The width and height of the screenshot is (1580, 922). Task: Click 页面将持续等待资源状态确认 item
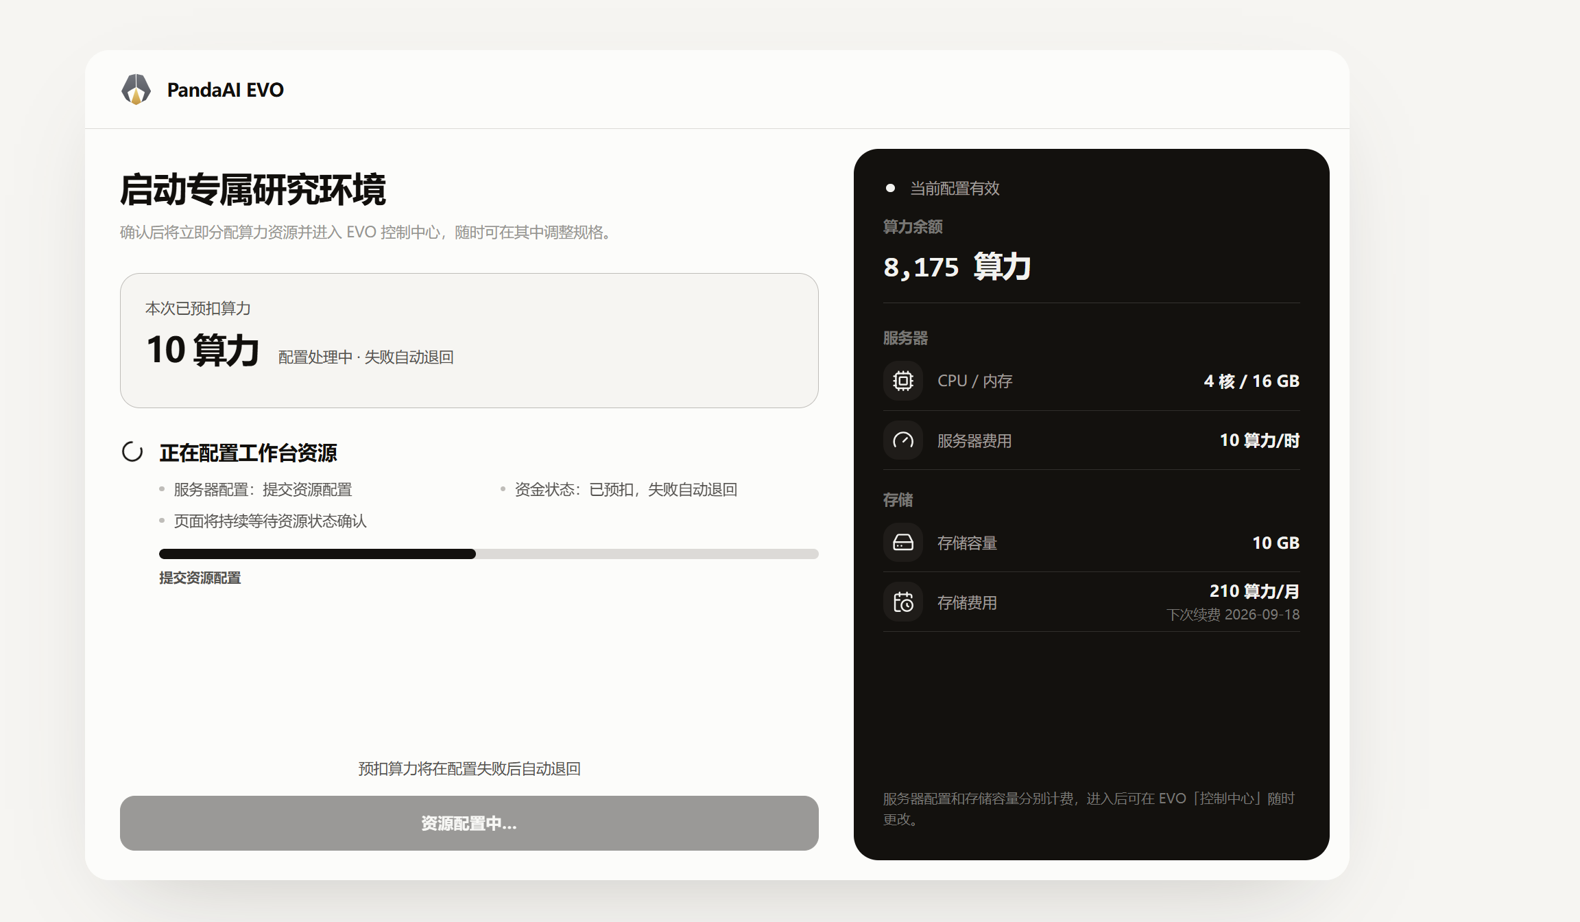click(270, 521)
